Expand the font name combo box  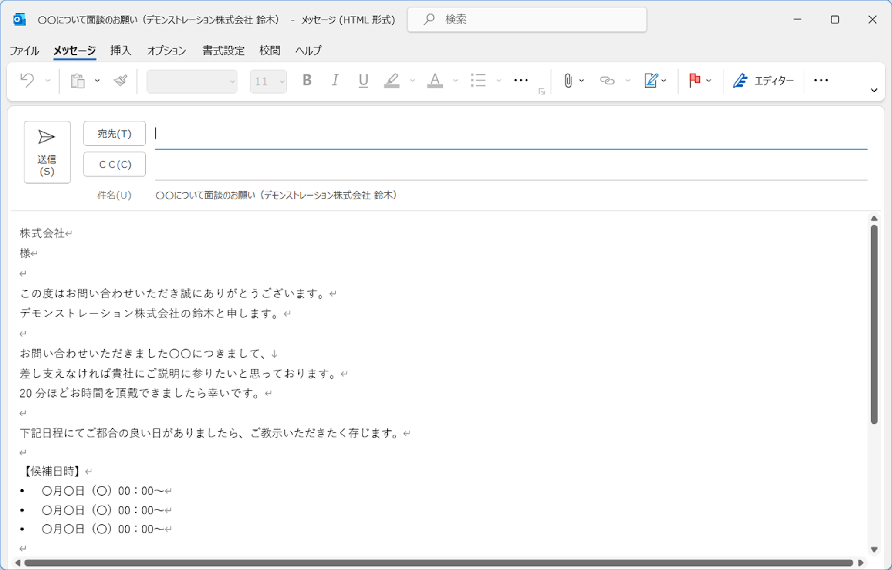[x=232, y=81]
